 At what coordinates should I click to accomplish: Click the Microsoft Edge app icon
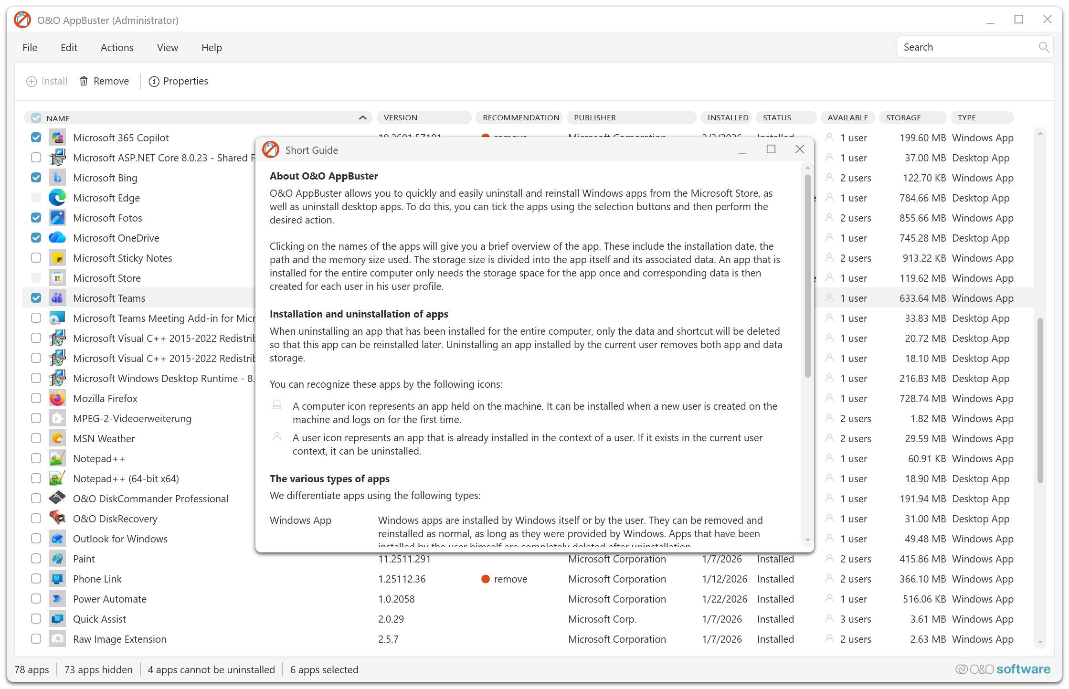tap(57, 198)
